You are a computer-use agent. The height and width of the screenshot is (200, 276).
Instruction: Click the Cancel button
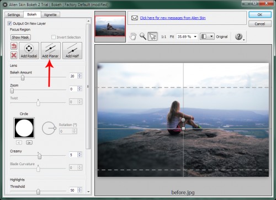tap(260, 24)
